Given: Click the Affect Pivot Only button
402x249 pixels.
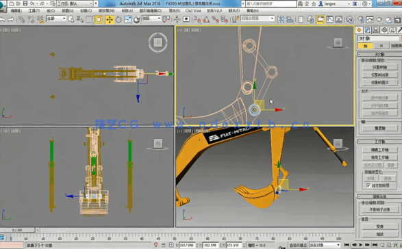Looking at the screenshot, I should click(379, 67).
